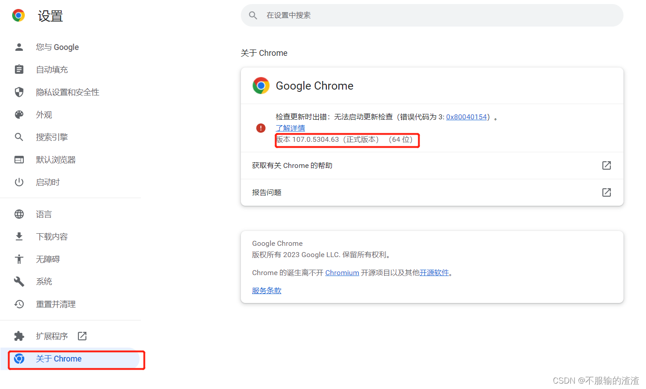Open 您与 Google settings section

pos(57,47)
